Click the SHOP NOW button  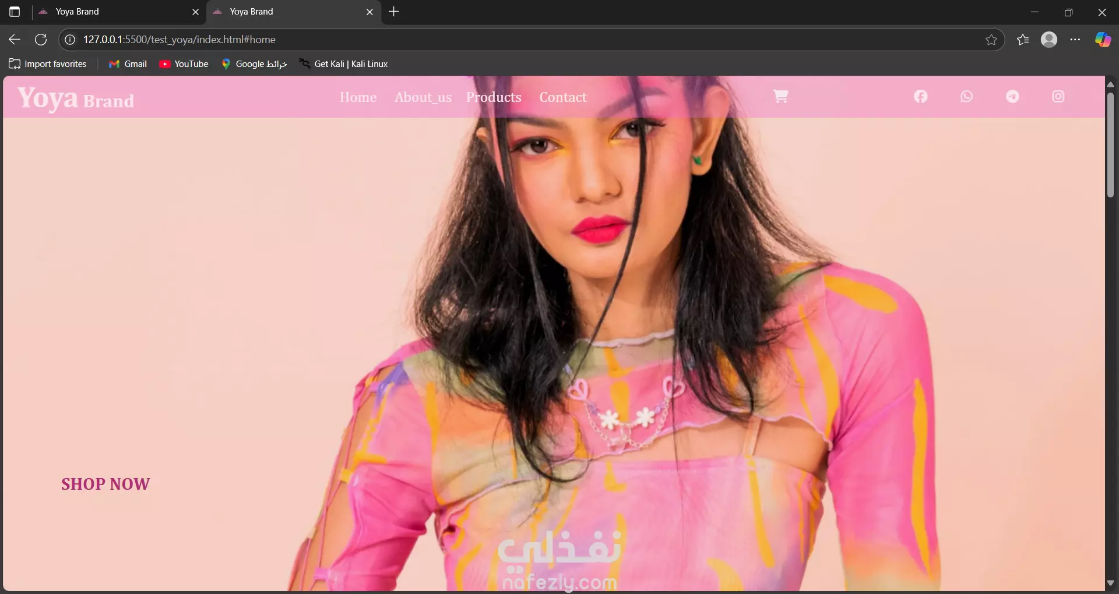pyautogui.click(x=105, y=484)
